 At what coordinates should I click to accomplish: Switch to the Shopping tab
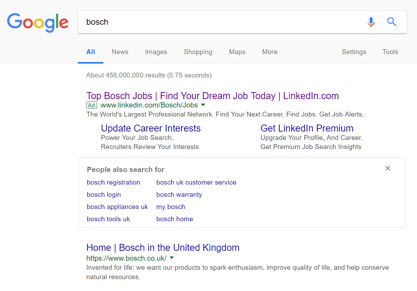(x=198, y=52)
